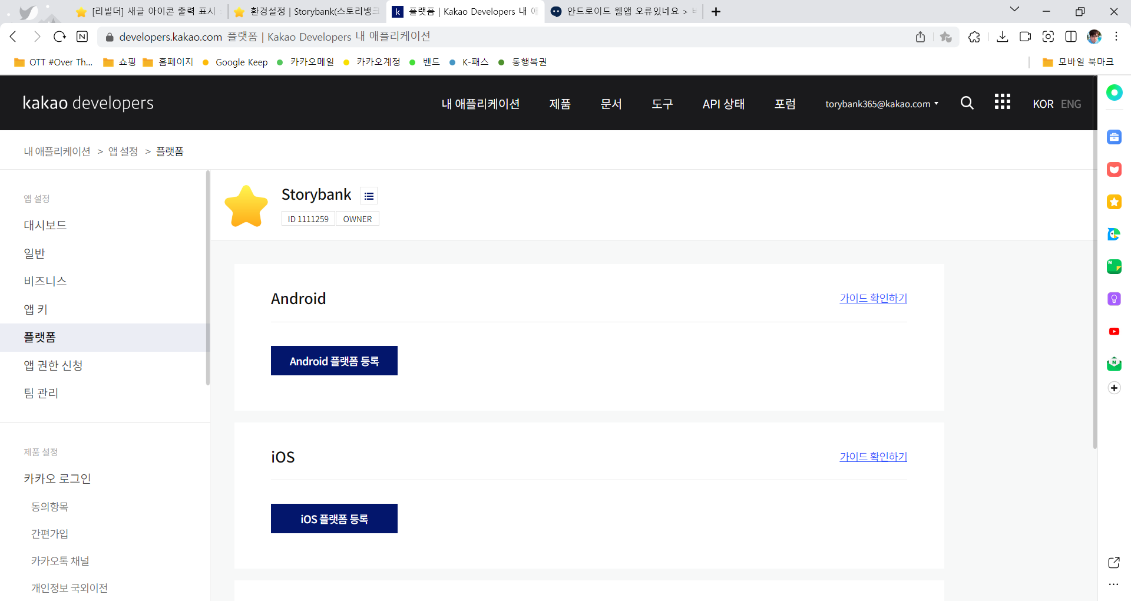Open API 상태 in top navigation
Screen dimensions: 1131x601
724,104
